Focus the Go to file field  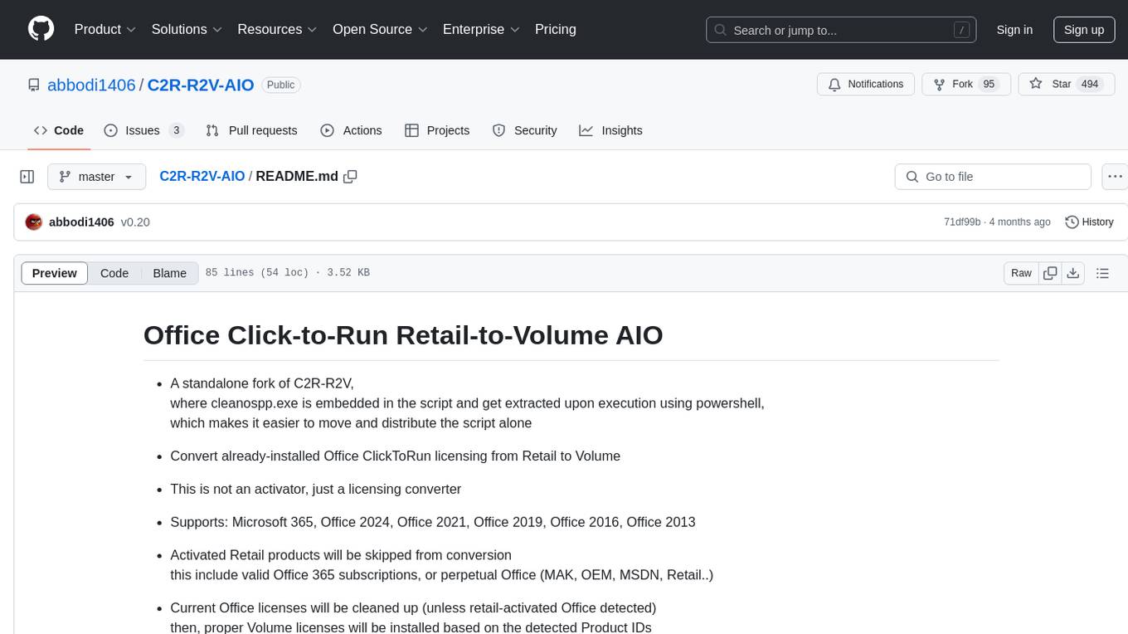click(993, 177)
